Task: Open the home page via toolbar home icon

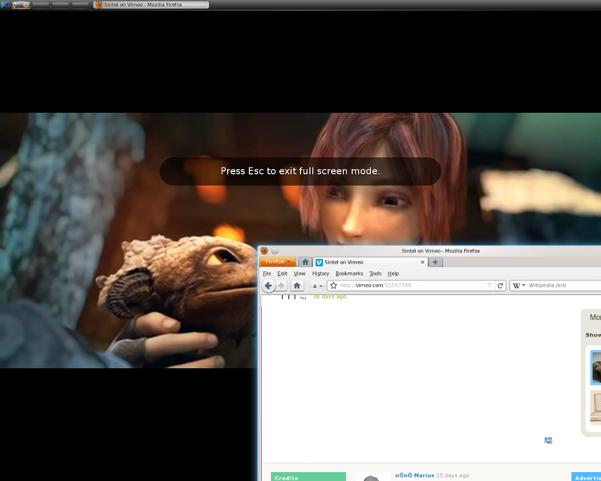Action: (297, 286)
